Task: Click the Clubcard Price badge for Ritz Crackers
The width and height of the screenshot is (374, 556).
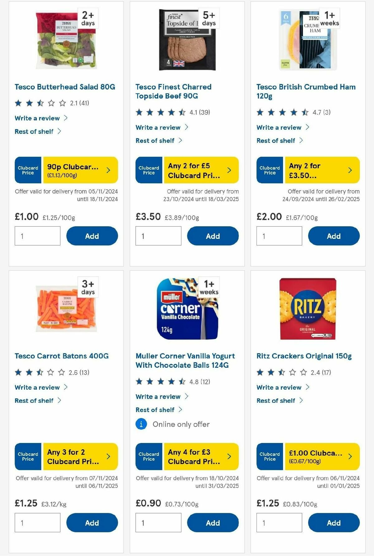Action: point(269,456)
